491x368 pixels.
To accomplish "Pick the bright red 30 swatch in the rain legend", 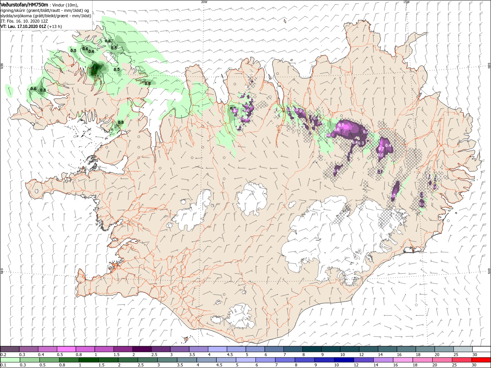I will click(481, 360).
